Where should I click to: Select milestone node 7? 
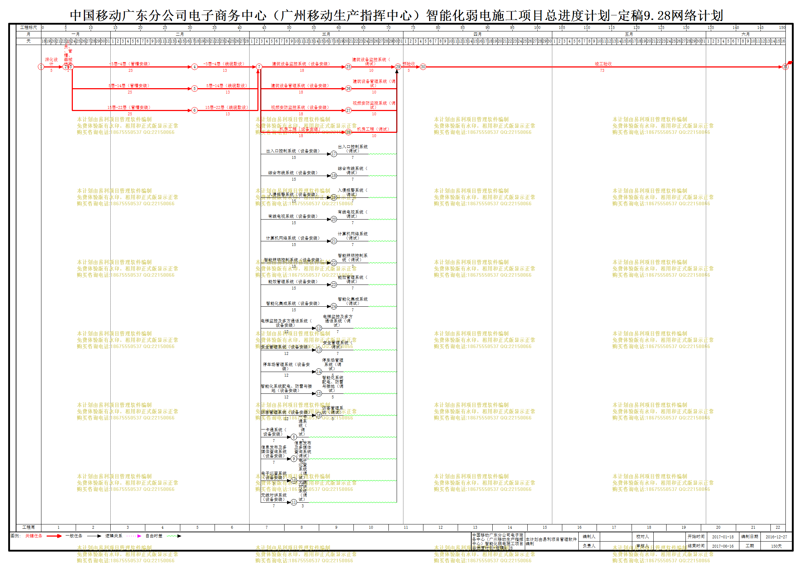click(259, 67)
